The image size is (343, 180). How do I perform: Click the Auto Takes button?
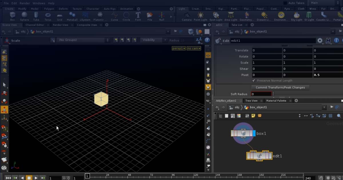pos(295,3)
